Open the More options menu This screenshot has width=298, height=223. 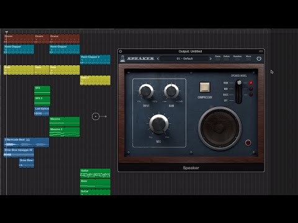(x=248, y=58)
